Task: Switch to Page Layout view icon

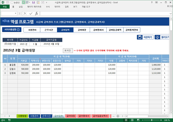Action: [132, 120]
